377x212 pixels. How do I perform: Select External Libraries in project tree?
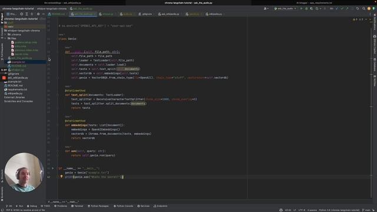[x=14, y=97]
